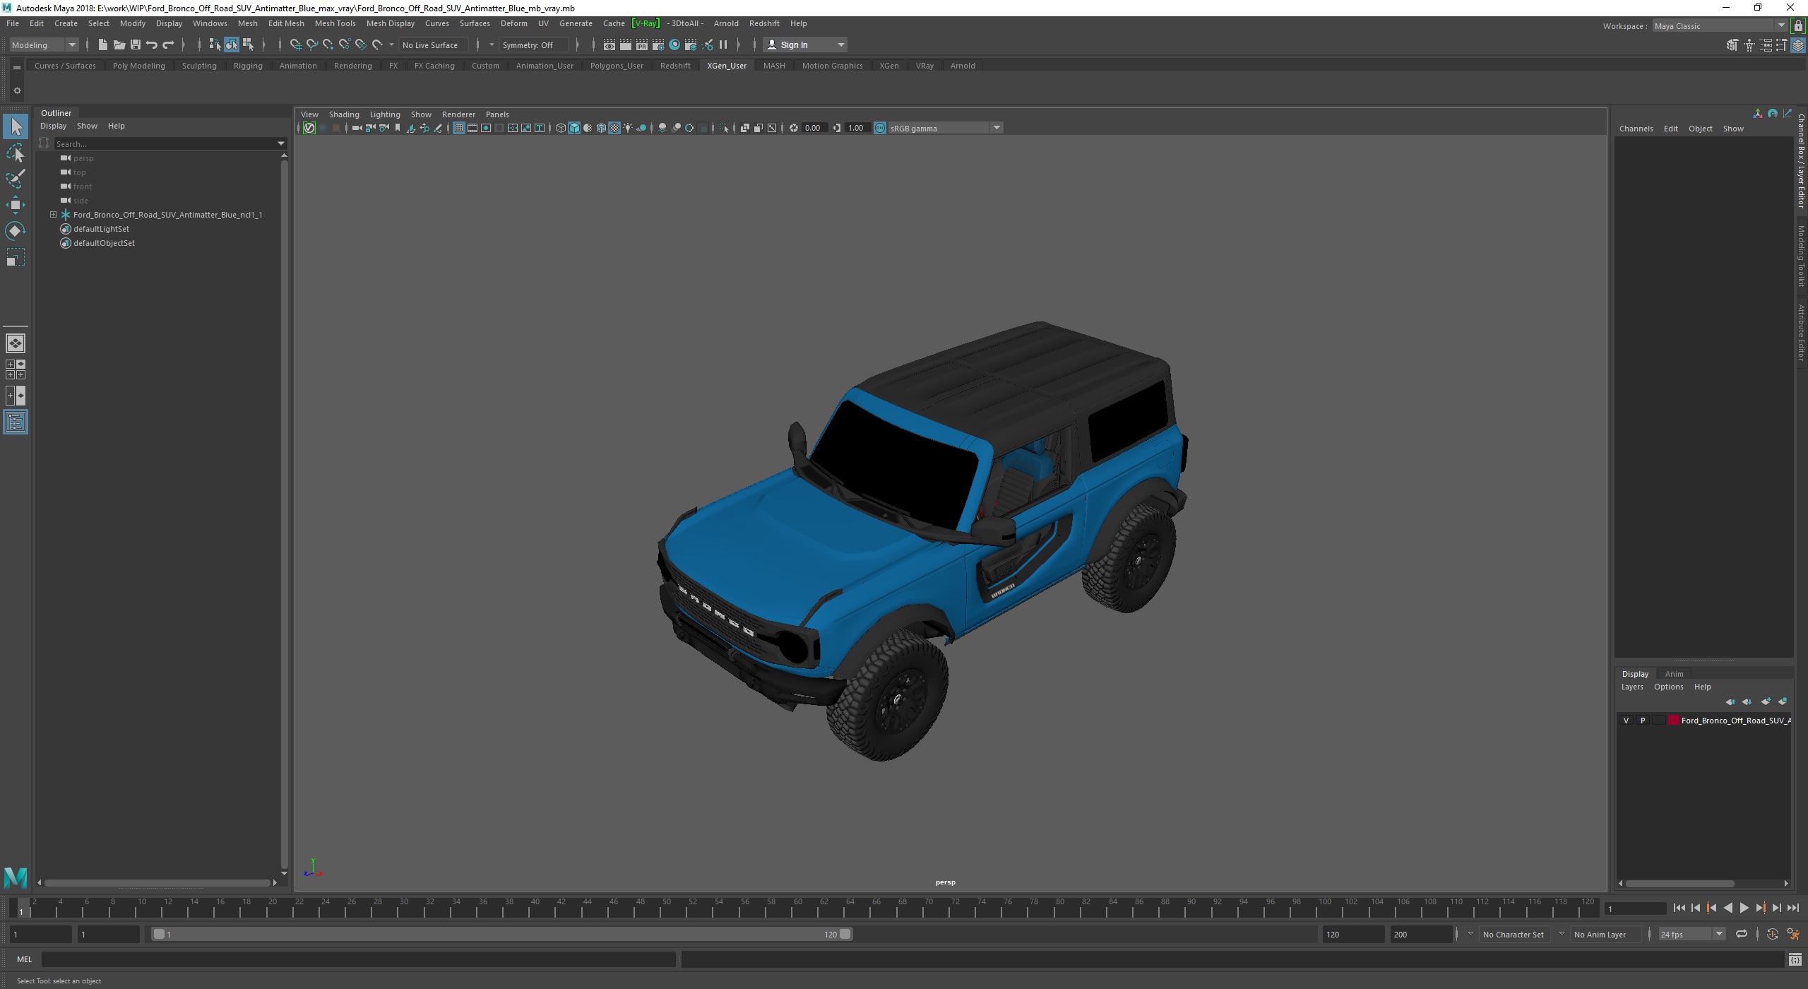Click the red layer color swatch
Screen dimensions: 1808x989
tap(1673, 721)
